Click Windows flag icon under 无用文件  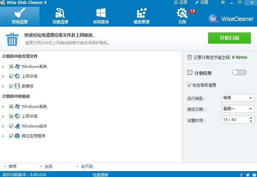(x=17, y=66)
